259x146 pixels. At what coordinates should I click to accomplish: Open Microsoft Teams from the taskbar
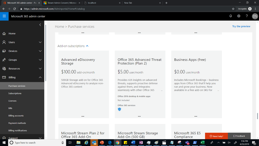(x=187, y=143)
